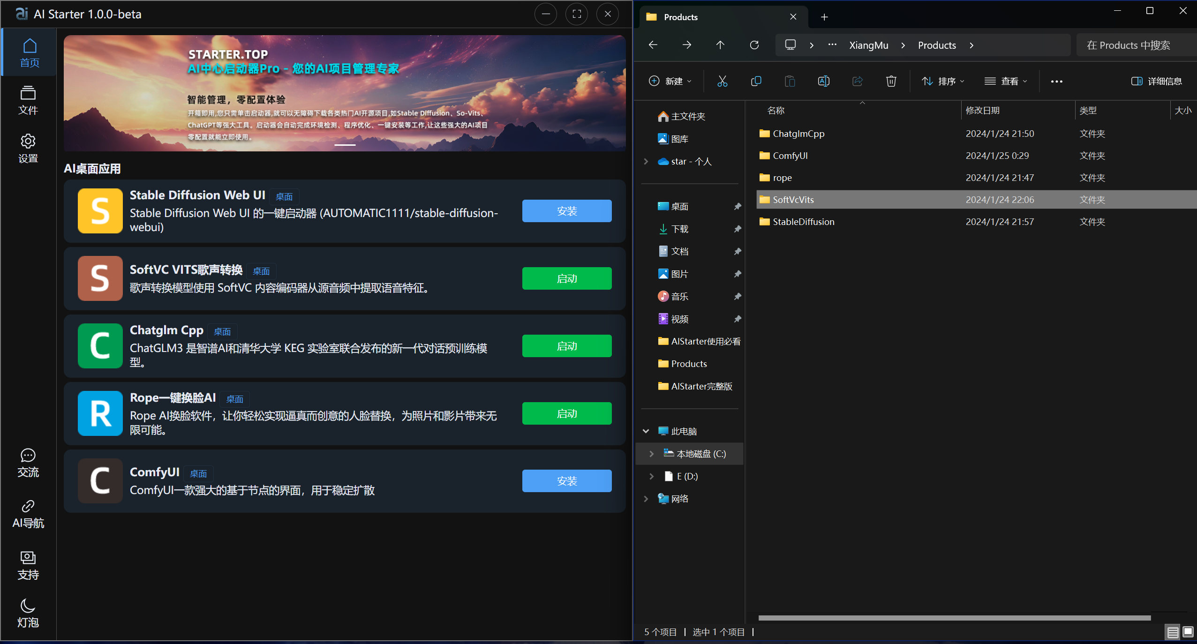Cut the selected item with scissors icon
The width and height of the screenshot is (1197, 644).
pos(723,82)
